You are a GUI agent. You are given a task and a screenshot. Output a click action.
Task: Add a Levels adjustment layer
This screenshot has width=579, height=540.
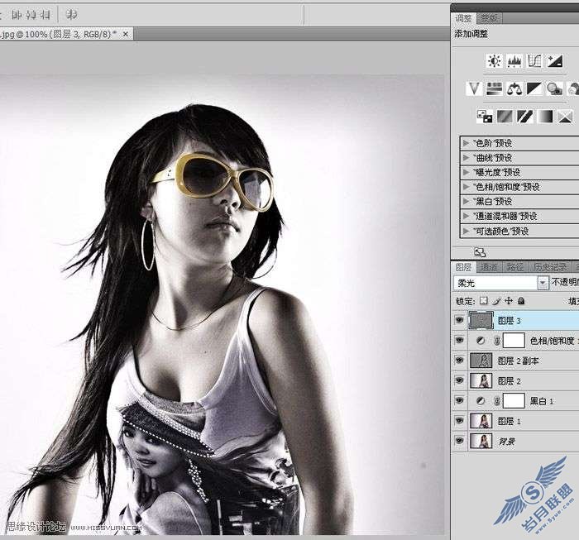(514, 60)
